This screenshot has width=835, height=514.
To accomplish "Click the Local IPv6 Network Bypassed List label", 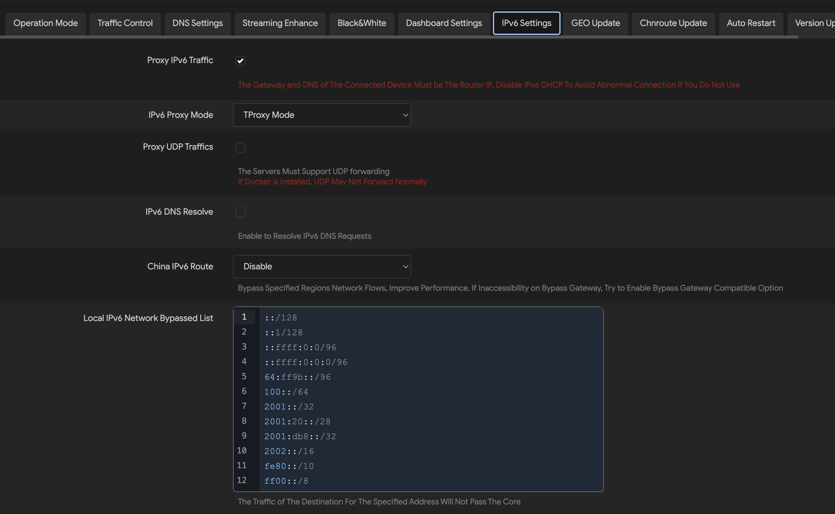I will tap(148, 318).
